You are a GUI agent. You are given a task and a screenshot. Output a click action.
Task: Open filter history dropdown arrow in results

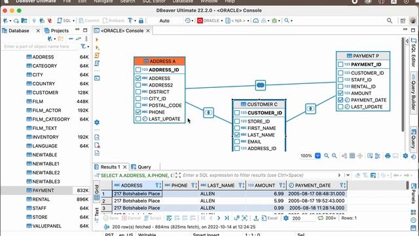point(348,175)
